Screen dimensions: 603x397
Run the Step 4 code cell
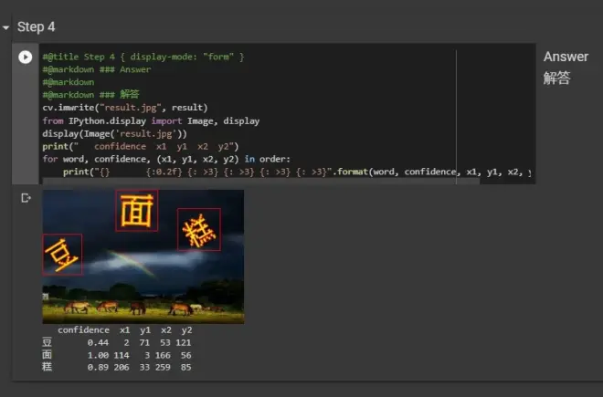tap(26, 57)
